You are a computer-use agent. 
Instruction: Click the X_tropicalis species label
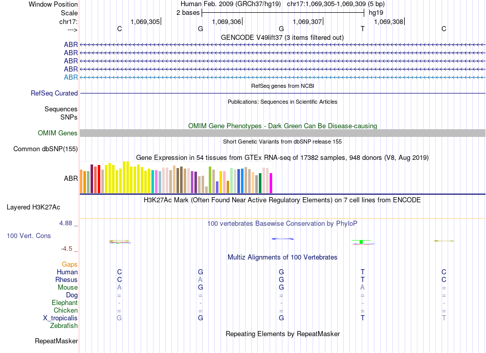click(60, 318)
